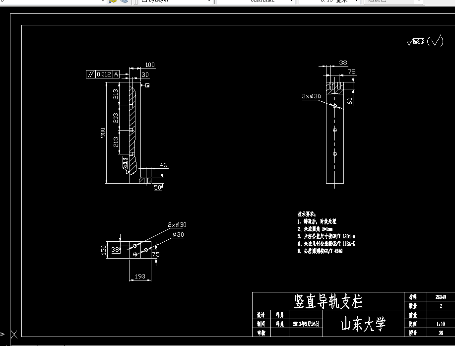Image resolution: width=455 pixels, height=346 pixels.
Task: Select the parallelism tolerance symbol box
Action: [90, 74]
